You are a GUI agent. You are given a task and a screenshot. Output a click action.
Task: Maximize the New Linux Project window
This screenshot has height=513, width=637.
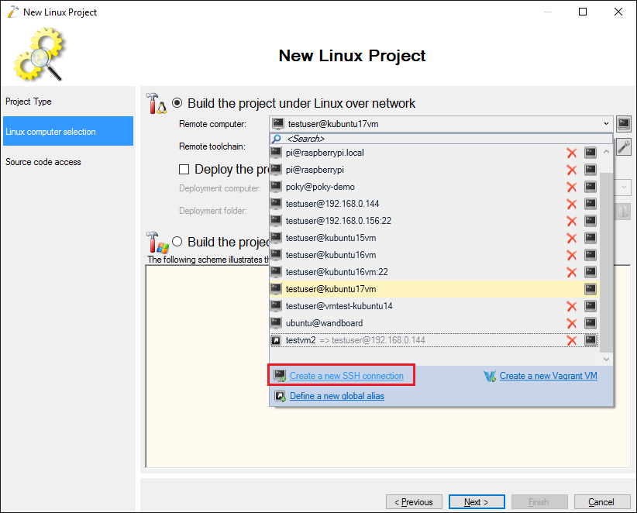point(583,12)
